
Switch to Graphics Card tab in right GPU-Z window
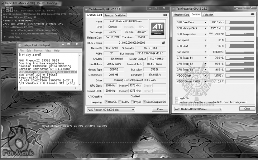pos(182,15)
